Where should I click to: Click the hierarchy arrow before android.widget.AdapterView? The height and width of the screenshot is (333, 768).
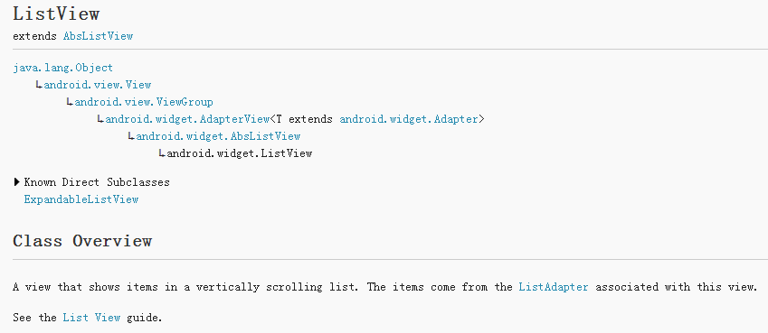(100, 120)
